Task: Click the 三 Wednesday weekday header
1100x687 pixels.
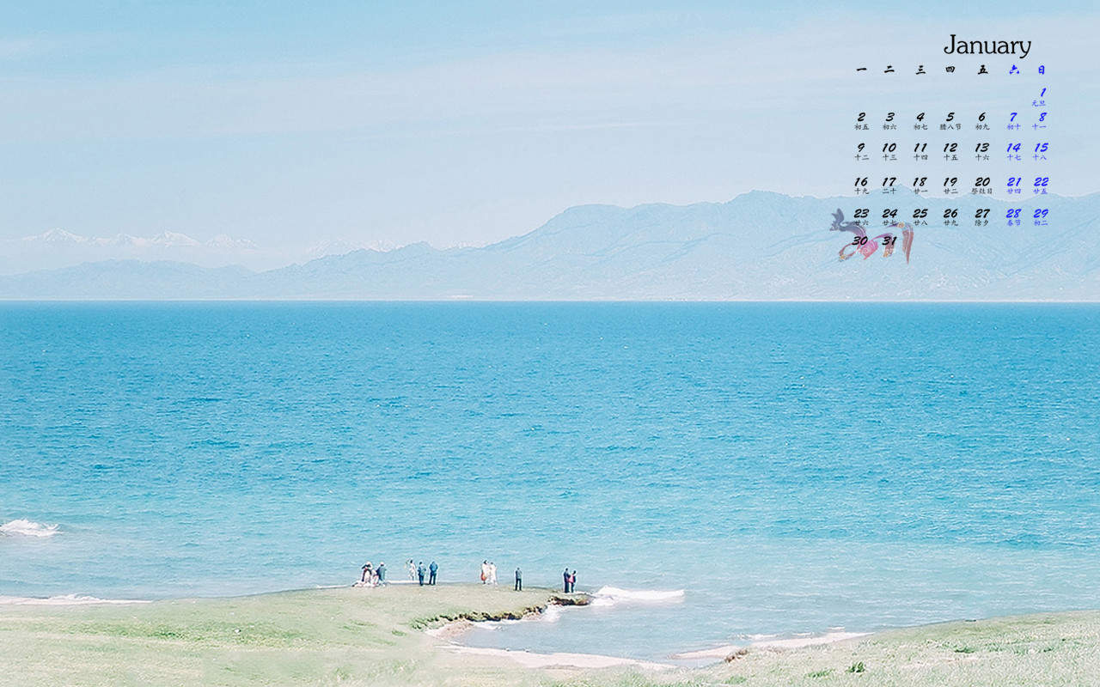Action: [x=920, y=70]
